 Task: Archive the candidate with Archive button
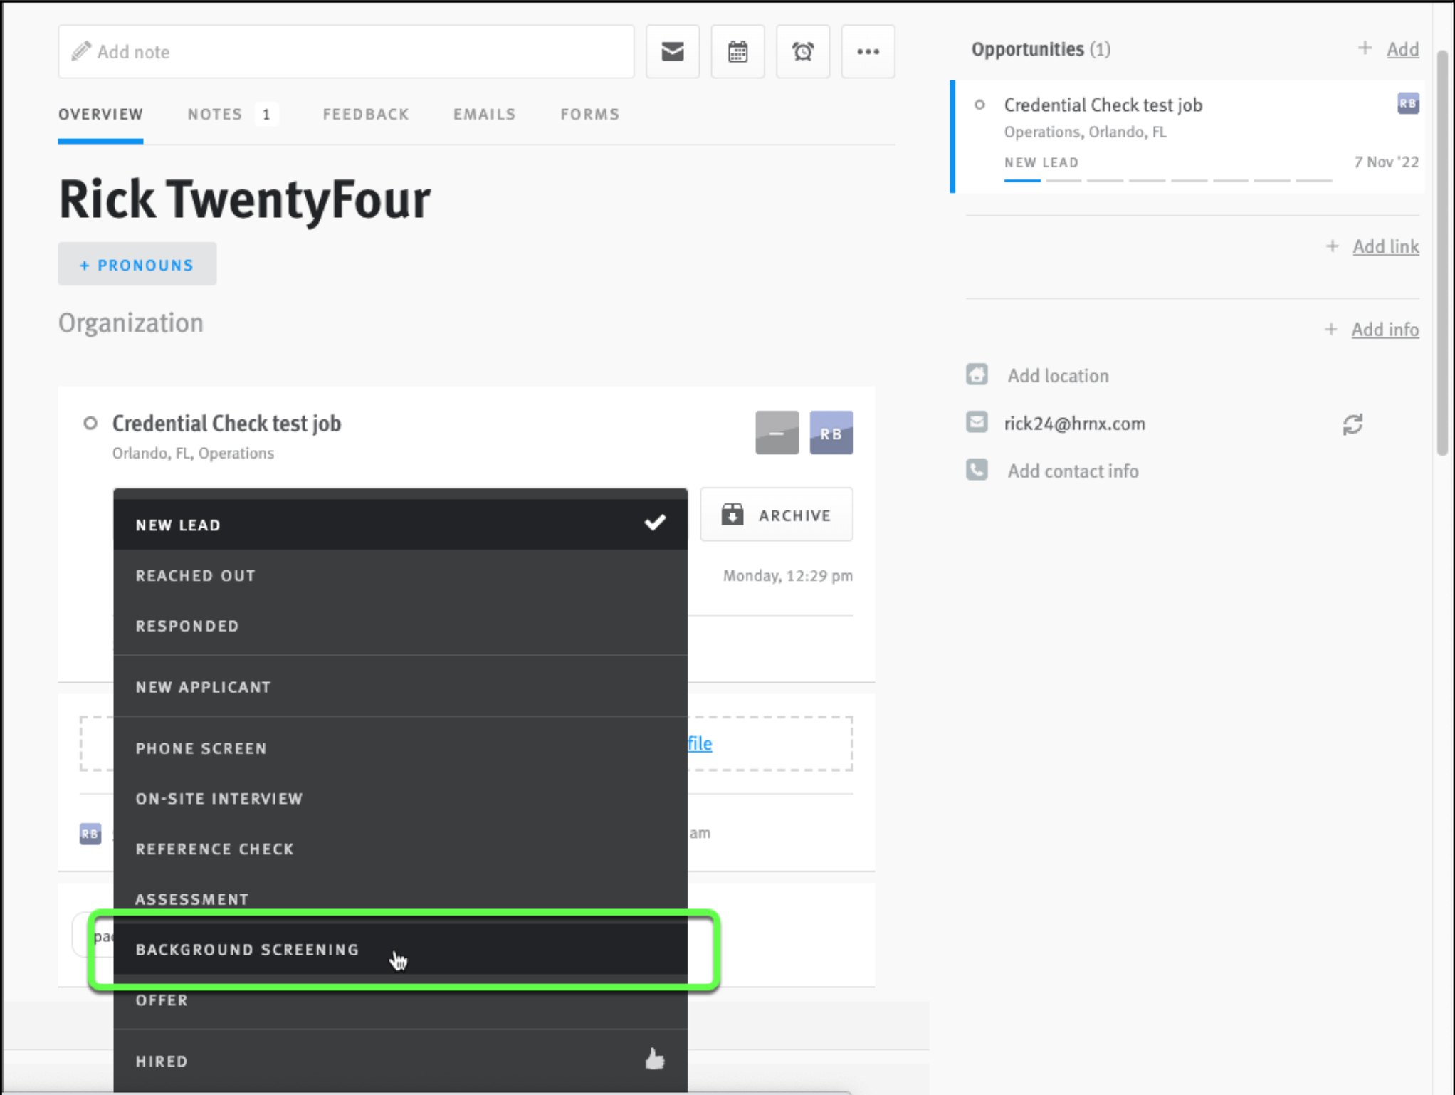coord(776,515)
